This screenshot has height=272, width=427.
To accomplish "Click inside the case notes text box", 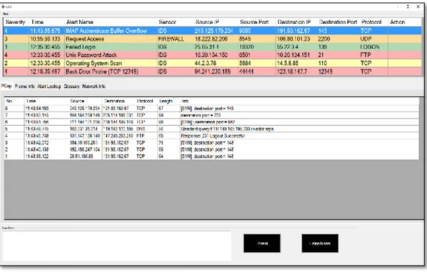I will (117, 246).
